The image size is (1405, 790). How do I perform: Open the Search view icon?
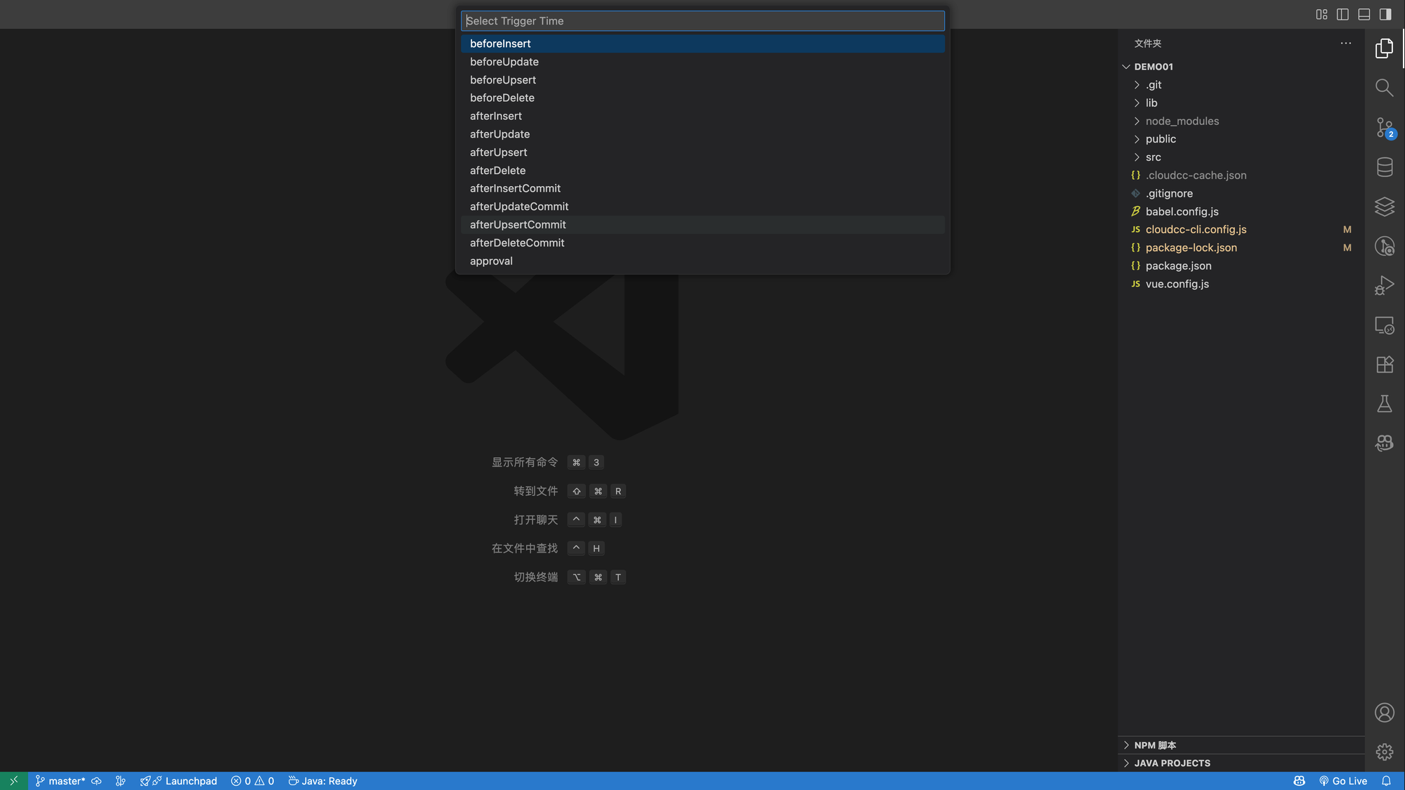click(1384, 88)
